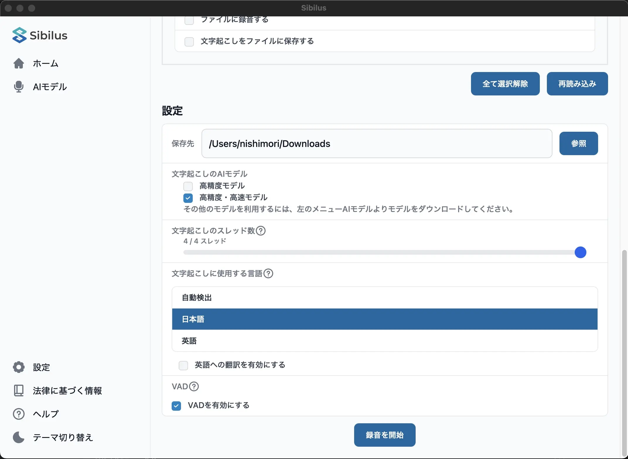The height and width of the screenshot is (459, 628).
Task: Go to 設定 in sidebar
Action: pyautogui.click(x=41, y=367)
